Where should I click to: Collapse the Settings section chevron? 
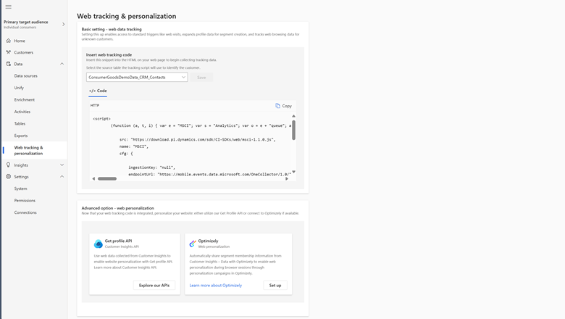(x=62, y=177)
